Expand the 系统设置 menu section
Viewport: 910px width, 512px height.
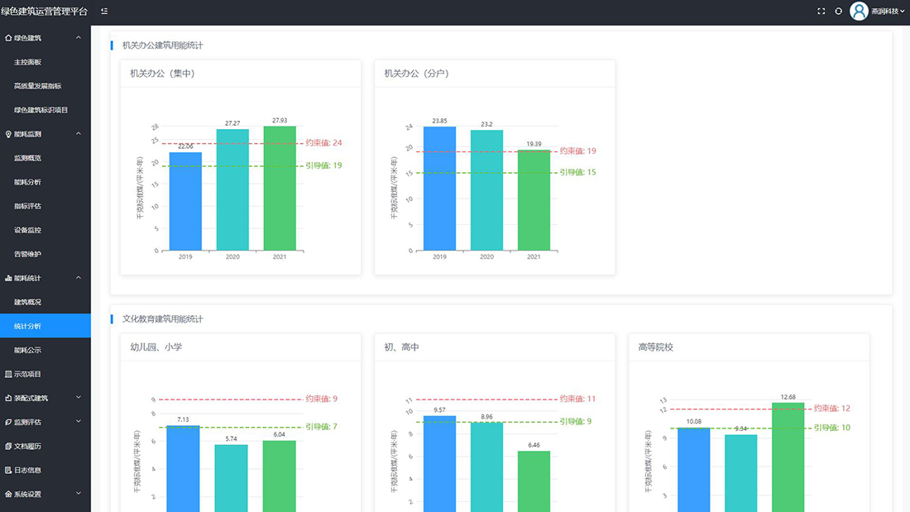point(79,494)
